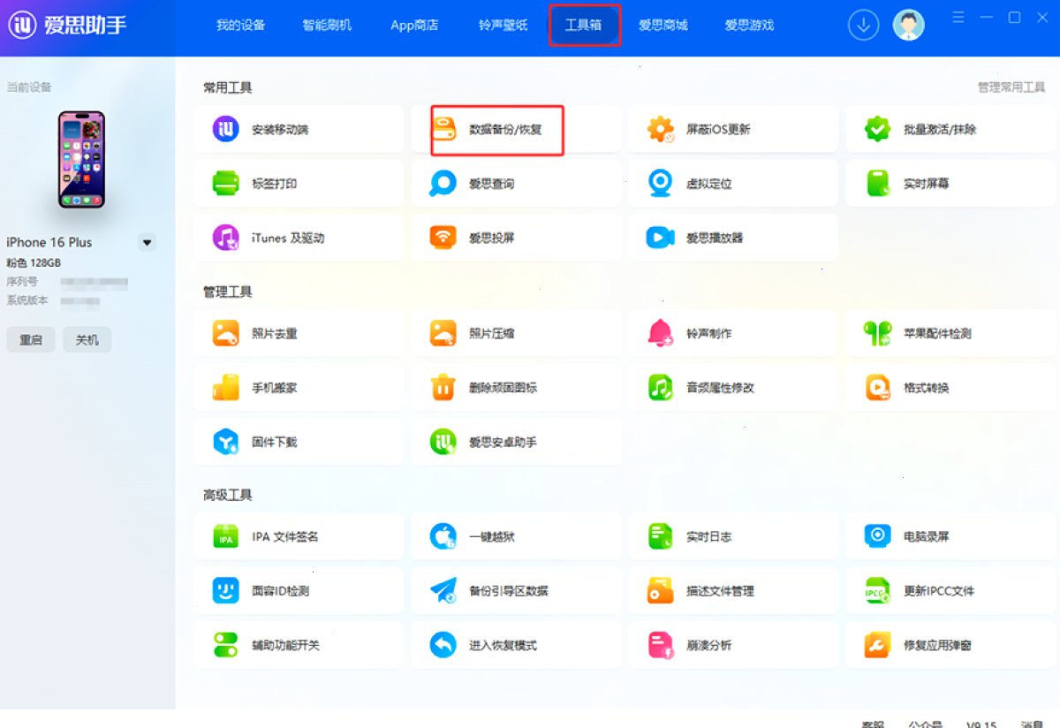Viewport: 1060px width, 728px height.
Task: Open 备份引导区数据 paper plane icon
Action: [x=443, y=591]
